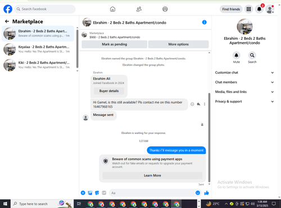
Task: Select Keyalaa conversation in Marketplace list
Action: tap(38, 49)
